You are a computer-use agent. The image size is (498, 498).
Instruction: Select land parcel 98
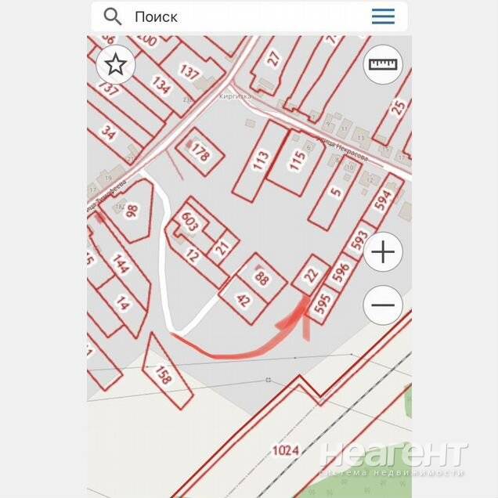coord(132,211)
